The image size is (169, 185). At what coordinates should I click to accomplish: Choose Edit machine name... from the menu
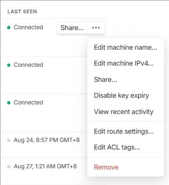coord(126,47)
